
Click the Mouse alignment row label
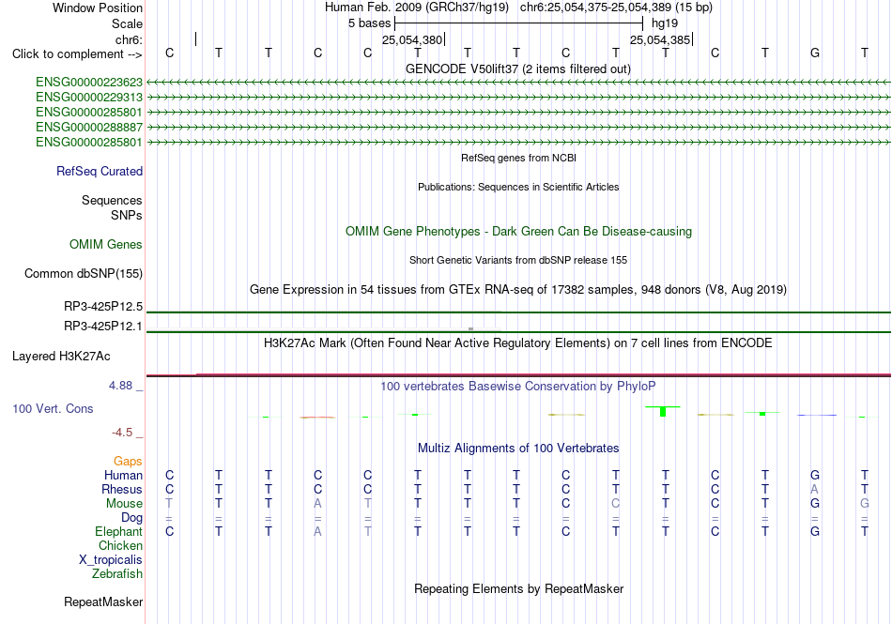pyautogui.click(x=124, y=504)
